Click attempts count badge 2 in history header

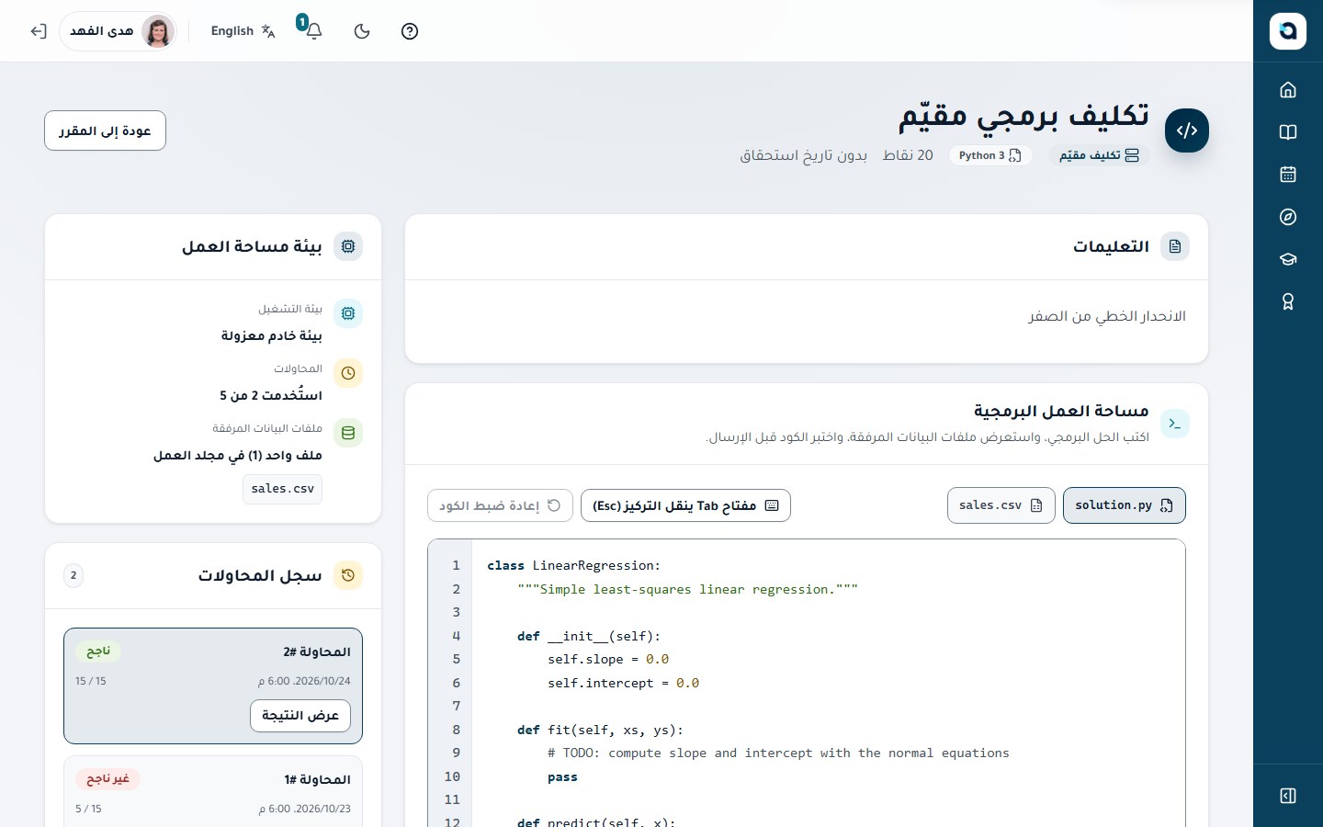point(73,575)
